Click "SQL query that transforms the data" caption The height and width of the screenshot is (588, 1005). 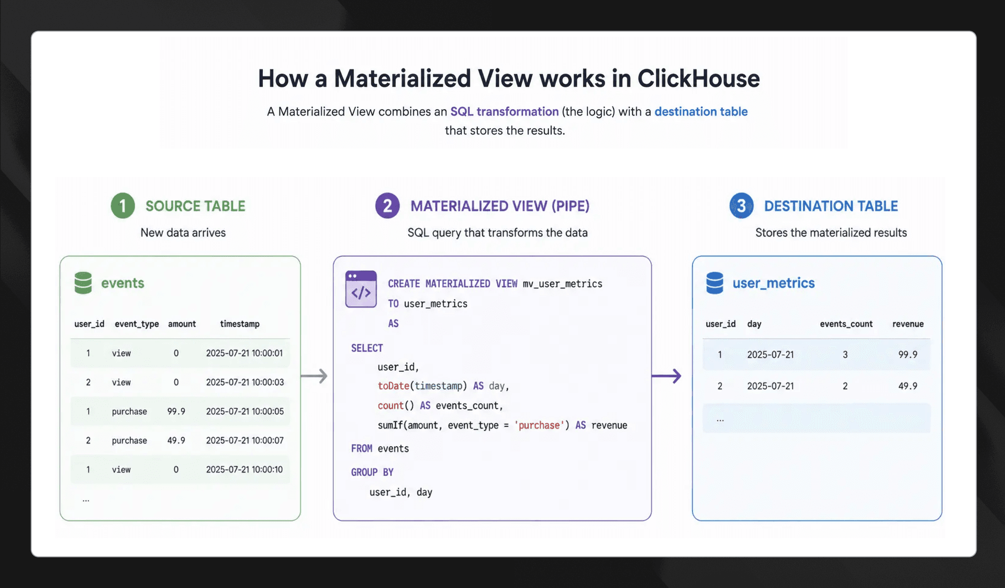click(498, 233)
